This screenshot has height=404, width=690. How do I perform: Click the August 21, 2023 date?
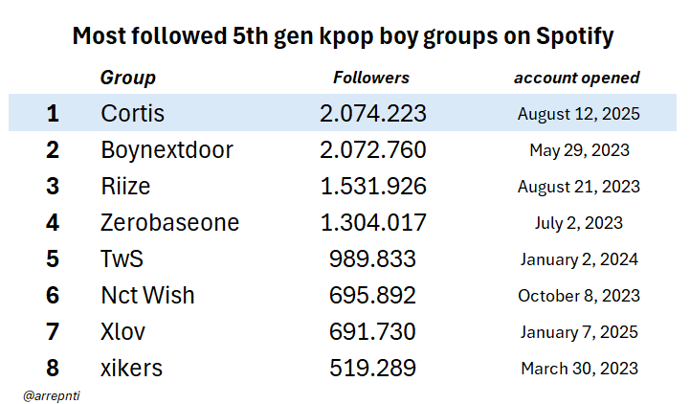[578, 187]
